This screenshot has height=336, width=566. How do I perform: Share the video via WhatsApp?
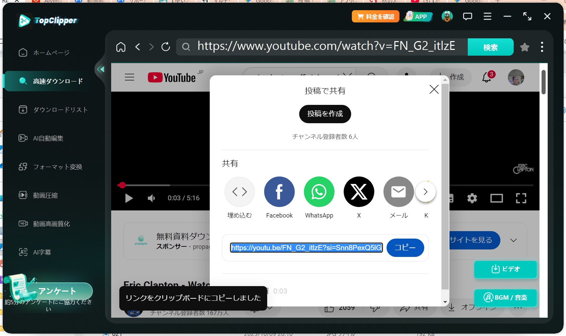[319, 192]
